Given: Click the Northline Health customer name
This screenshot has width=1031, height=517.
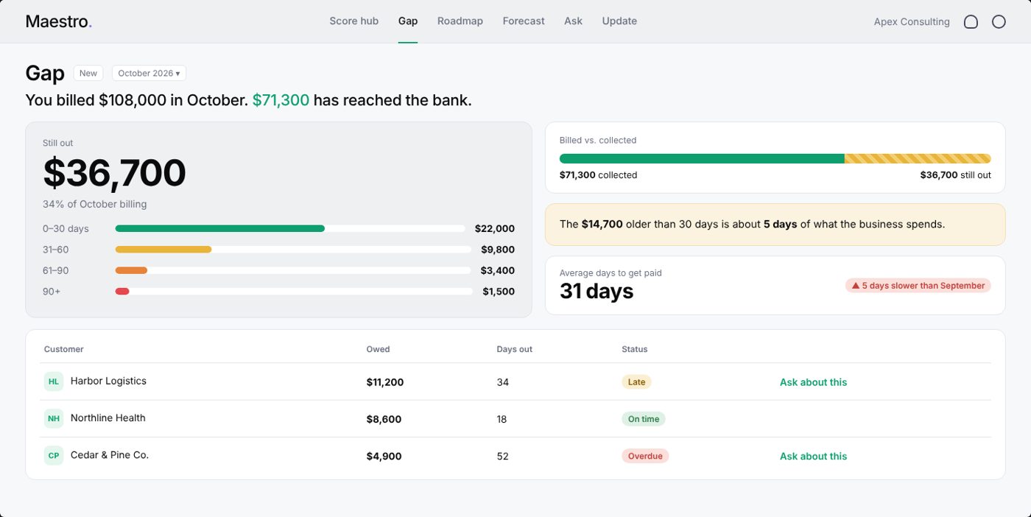Looking at the screenshot, I should click(x=108, y=418).
